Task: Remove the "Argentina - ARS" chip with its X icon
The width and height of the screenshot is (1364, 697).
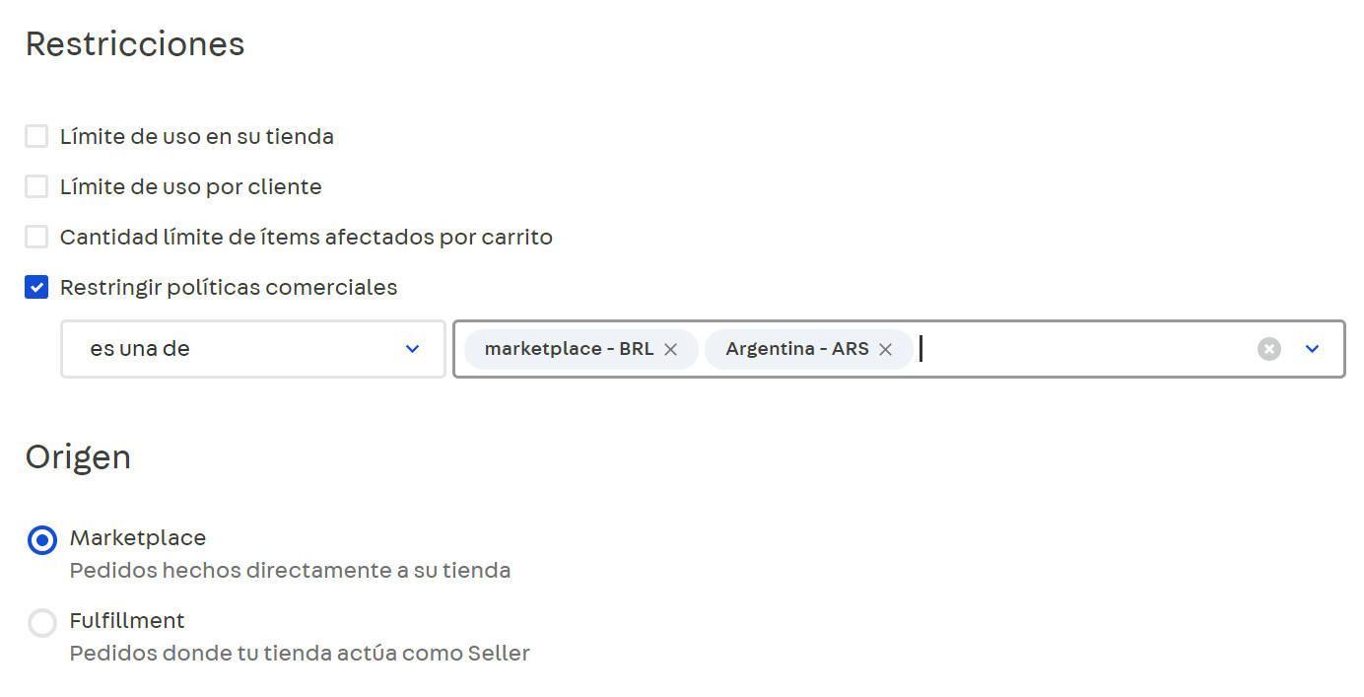Action: [885, 348]
